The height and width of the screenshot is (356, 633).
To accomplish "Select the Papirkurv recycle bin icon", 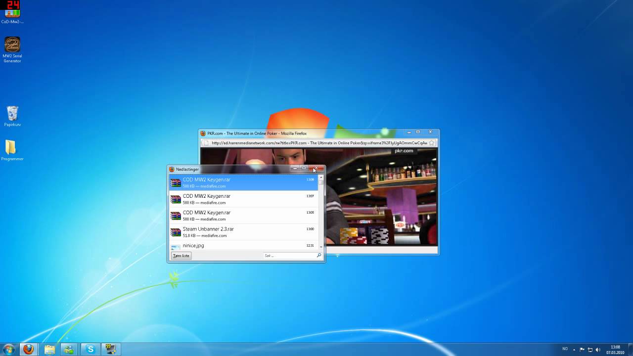I will coord(12,116).
